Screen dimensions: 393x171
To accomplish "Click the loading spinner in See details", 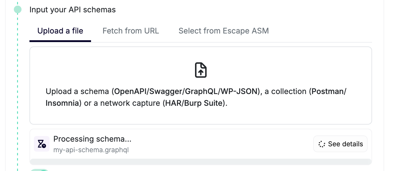I will point(322,144).
